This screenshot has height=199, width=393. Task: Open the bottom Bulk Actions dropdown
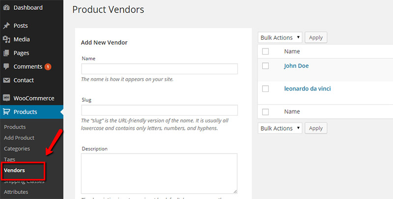click(x=280, y=128)
